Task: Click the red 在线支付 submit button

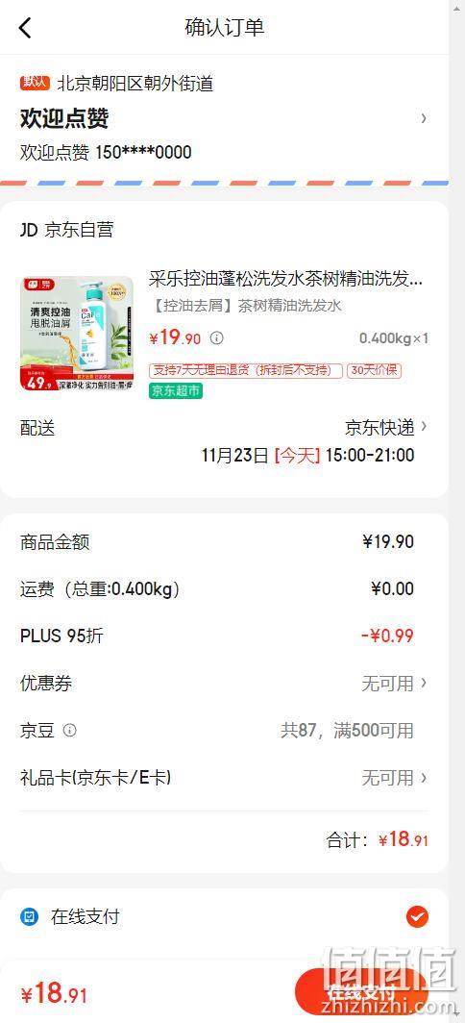Action: (x=360, y=992)
